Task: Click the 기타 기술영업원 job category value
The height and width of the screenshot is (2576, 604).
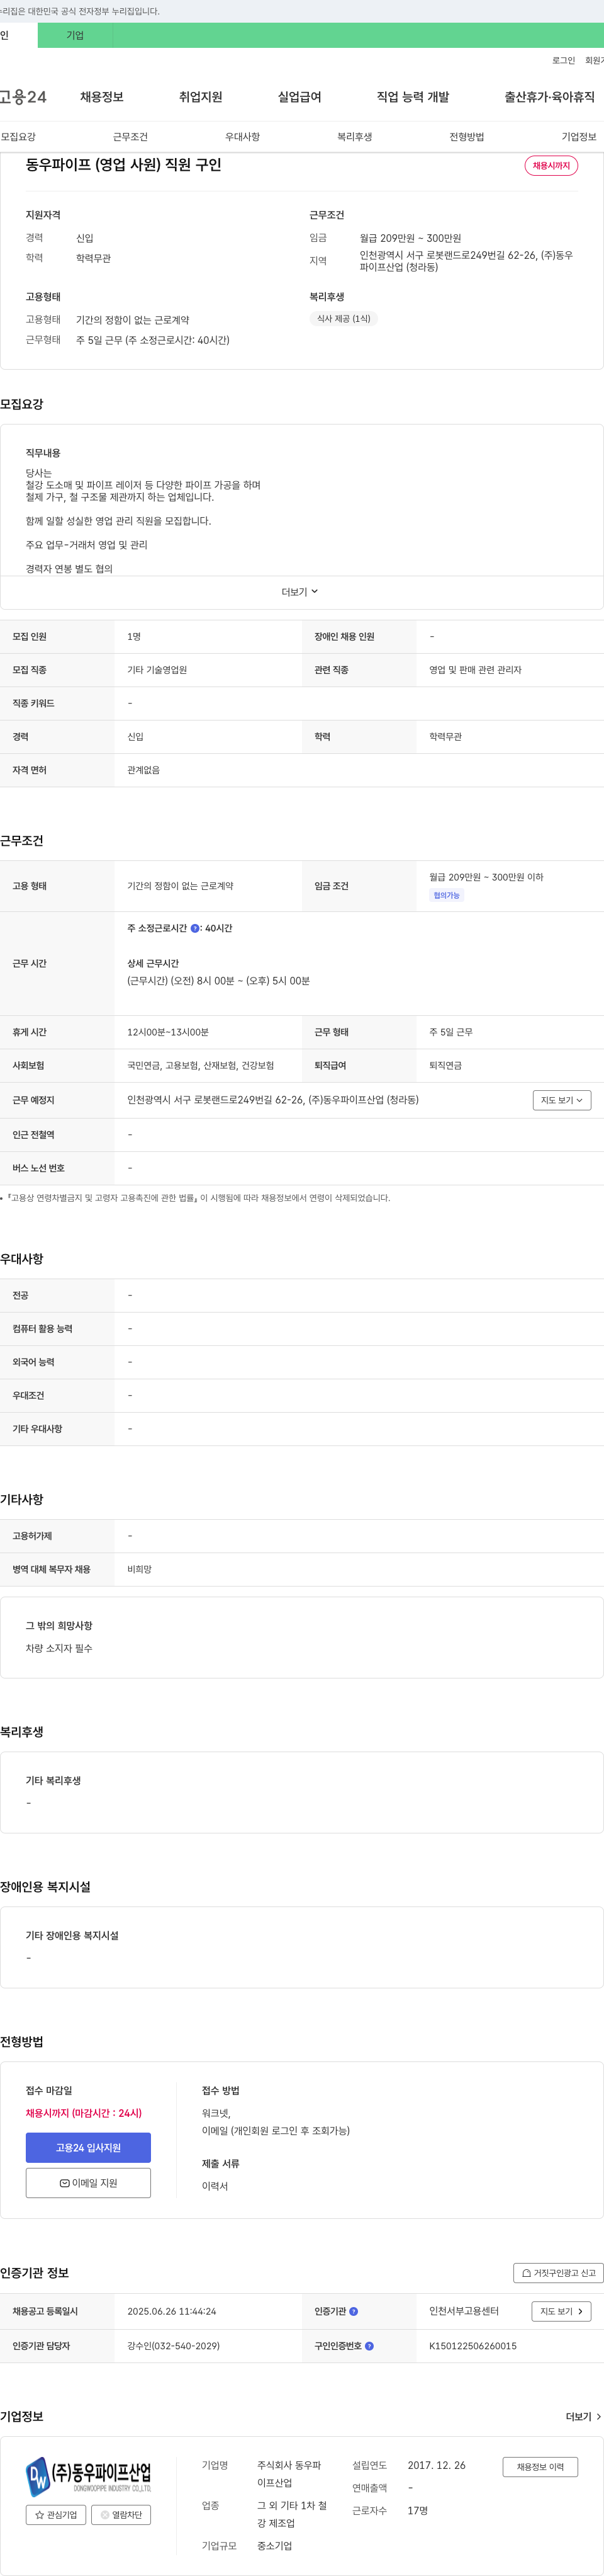Action: pyautogui.click(x=157, y=670)
